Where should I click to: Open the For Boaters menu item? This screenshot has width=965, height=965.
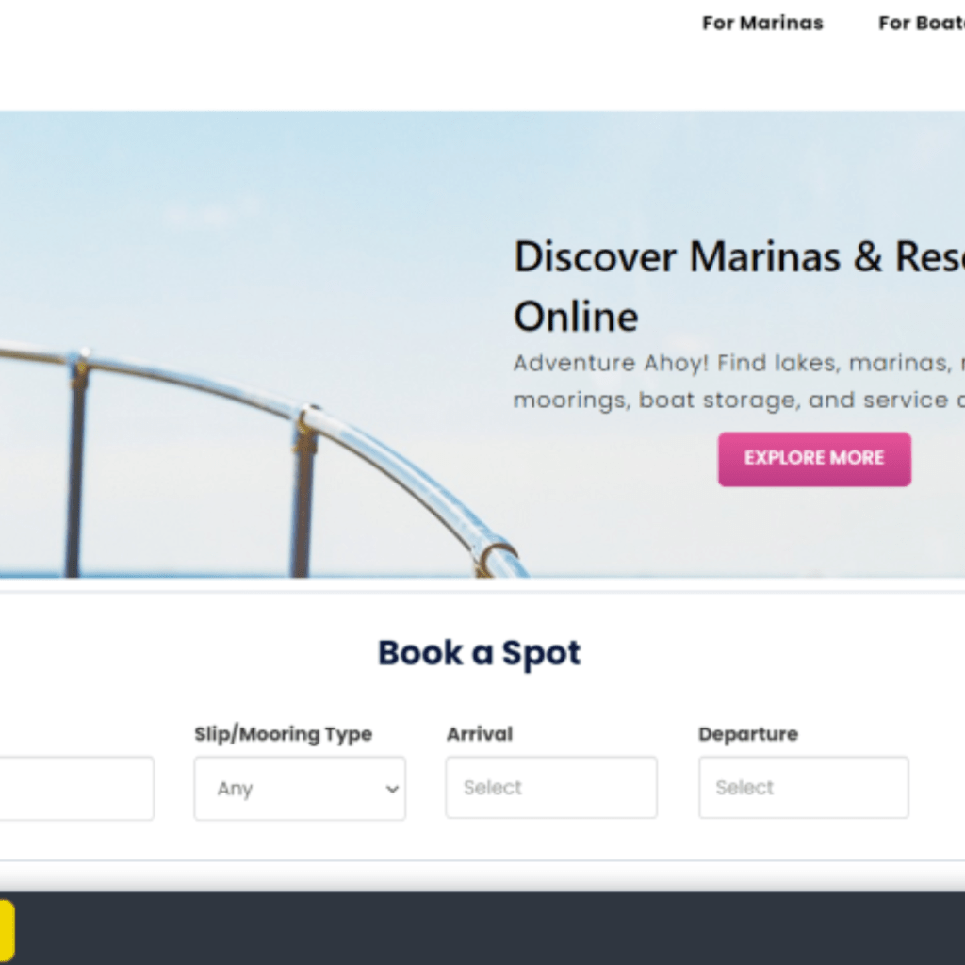[920, 24]
